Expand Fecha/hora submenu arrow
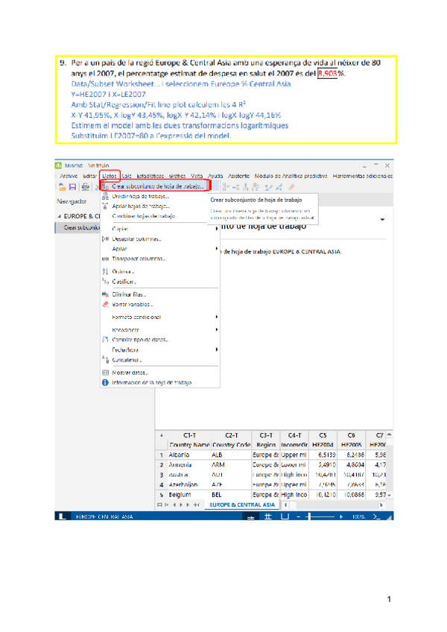This screenshot has width=447, height=632. 217,350
